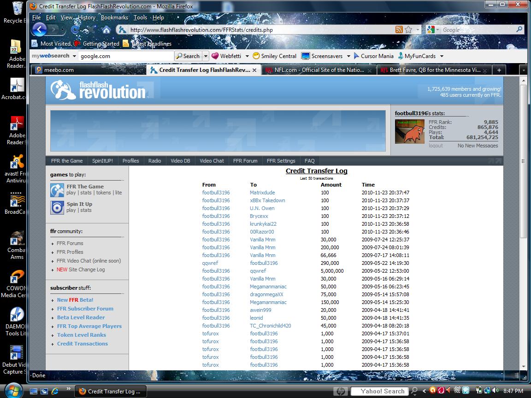Click the toolbar Search button
This screenshot has width=531, height=398.
[x=188, y=56]
